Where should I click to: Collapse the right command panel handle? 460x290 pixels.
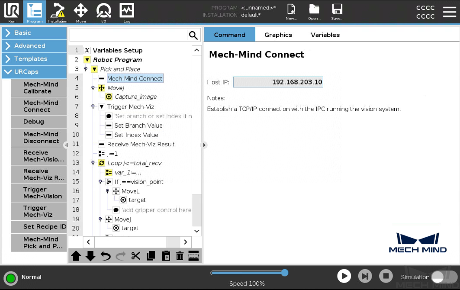(x=204, y=145)
